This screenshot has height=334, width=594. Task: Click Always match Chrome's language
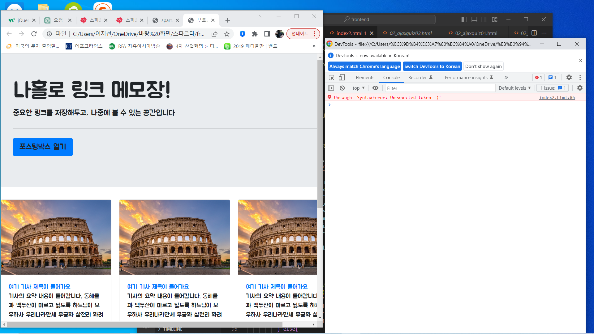pos(364,66)
